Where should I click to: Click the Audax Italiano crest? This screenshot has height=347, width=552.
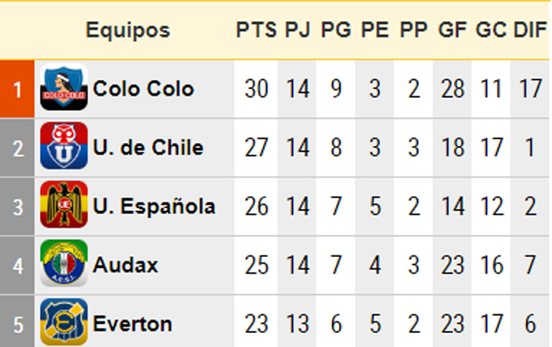click(64, 263)
